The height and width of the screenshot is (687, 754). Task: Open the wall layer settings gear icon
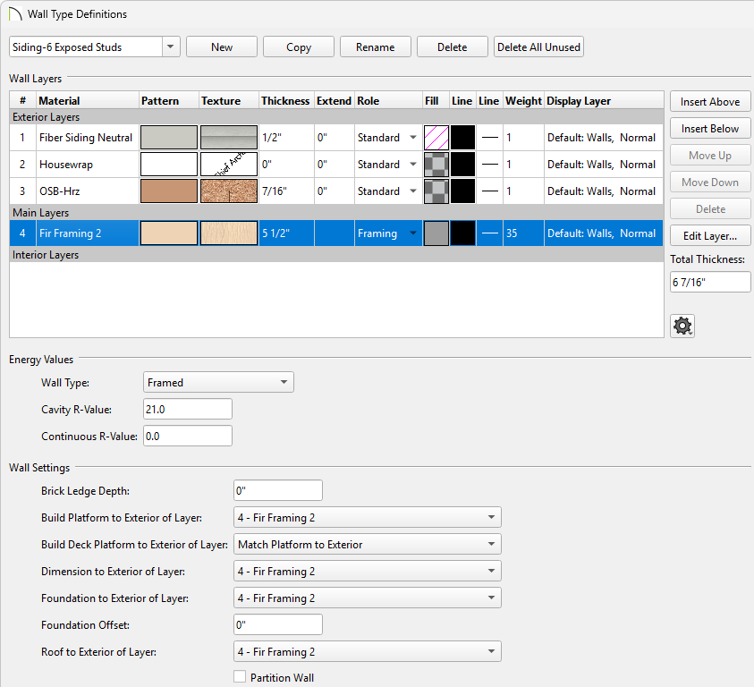(x=682, y=327)
